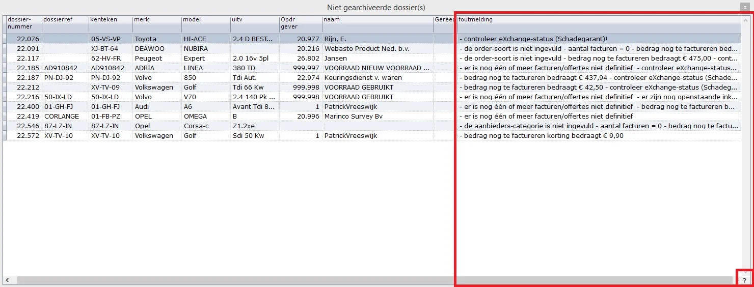Click opdrachtgever number 26.802
The height and width of the screenshot is (287, 754).
pos(308,58)
